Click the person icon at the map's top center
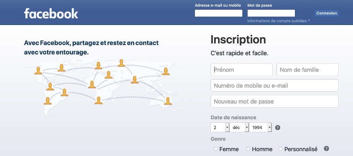 click(x=121, y=63)
